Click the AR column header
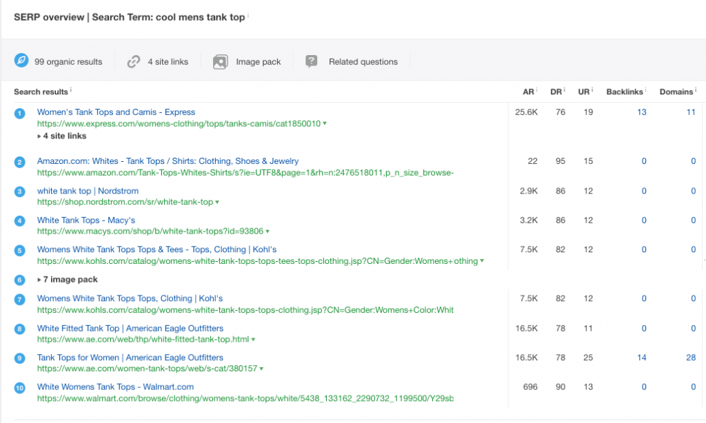 [528, 92]
